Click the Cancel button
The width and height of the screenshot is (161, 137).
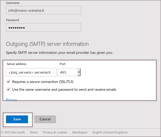tap(45, 119)
